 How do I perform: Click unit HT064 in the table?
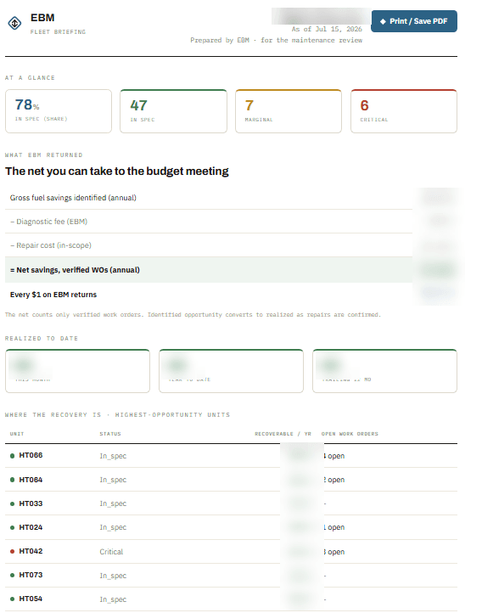coord(31,480)
